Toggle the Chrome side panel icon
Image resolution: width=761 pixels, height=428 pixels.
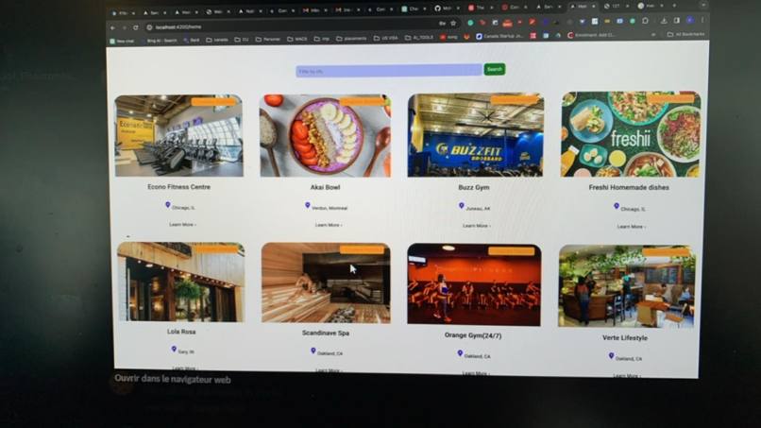pos(677,21)
